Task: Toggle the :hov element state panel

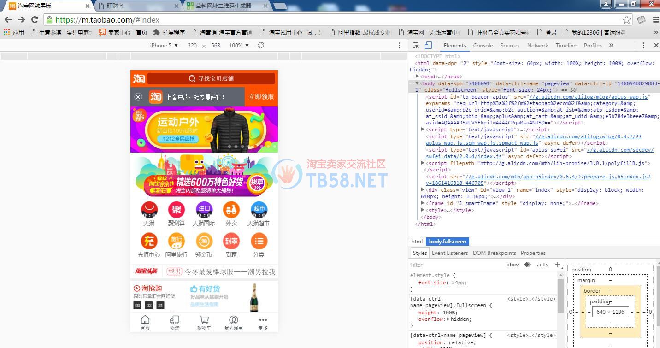Action: pyautogui.click(x=513, y=265)
